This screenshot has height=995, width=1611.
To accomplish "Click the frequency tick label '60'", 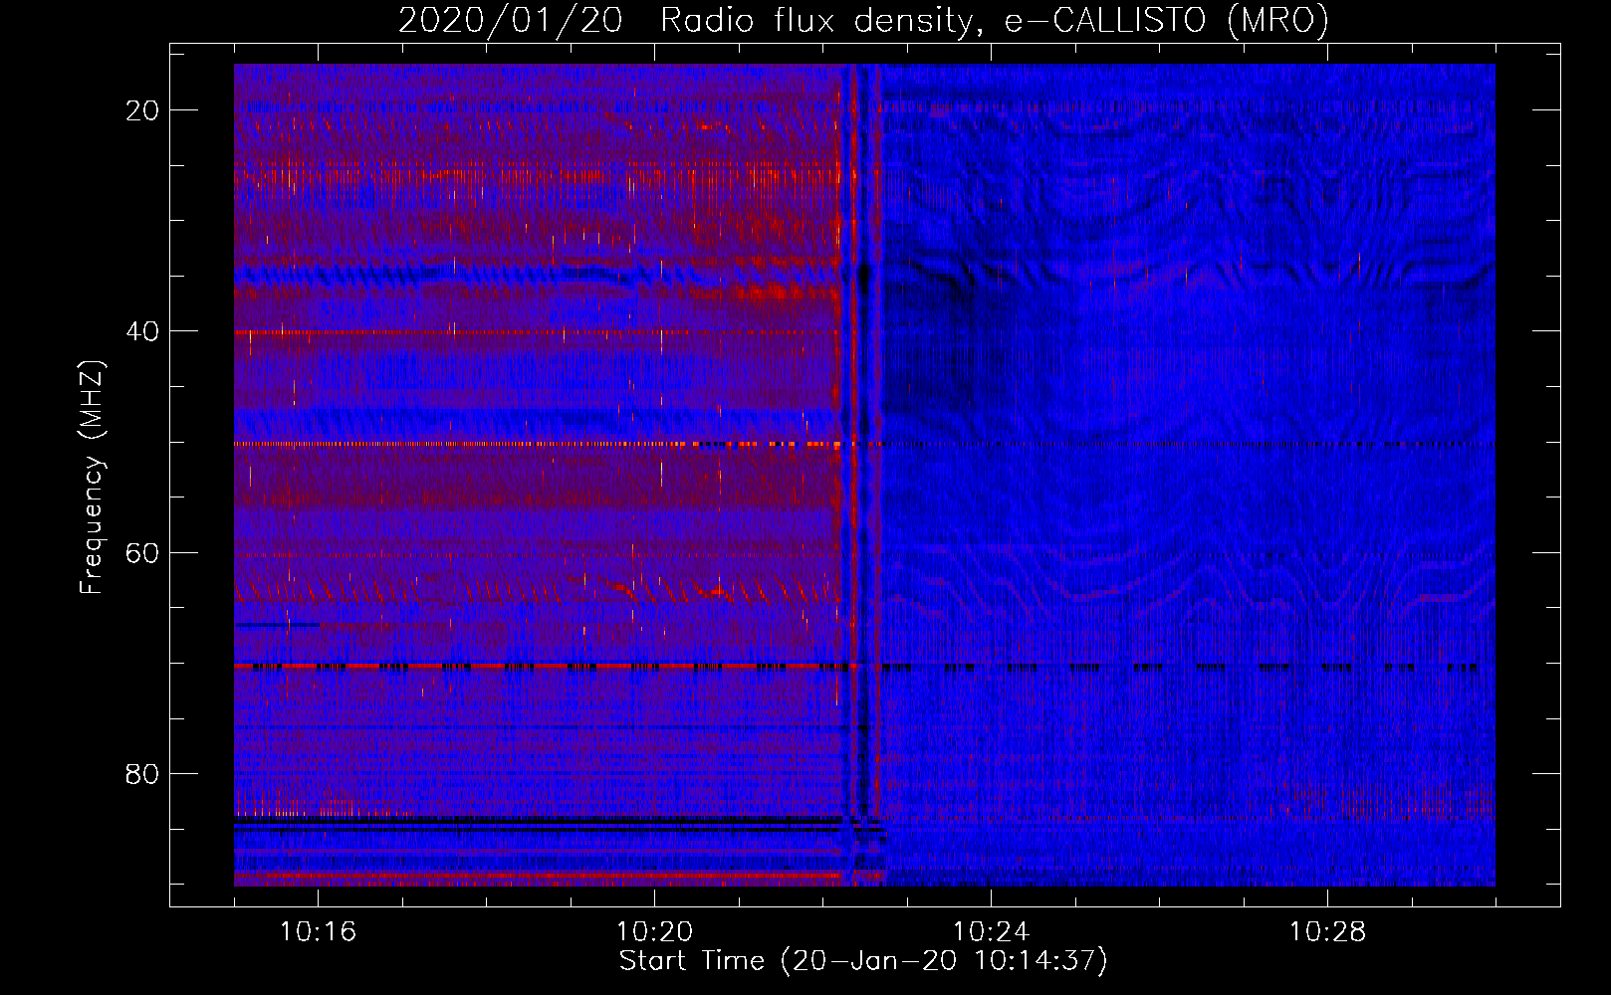I will 142,552.
